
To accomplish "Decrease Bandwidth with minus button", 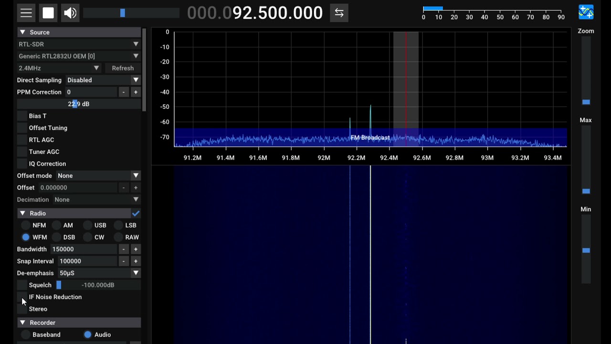I will tap(124, 249).
